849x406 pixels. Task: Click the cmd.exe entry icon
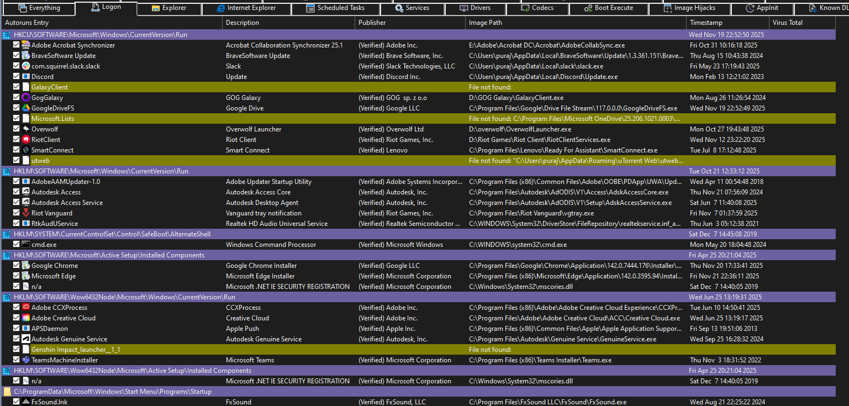click(x=25, y=245)
